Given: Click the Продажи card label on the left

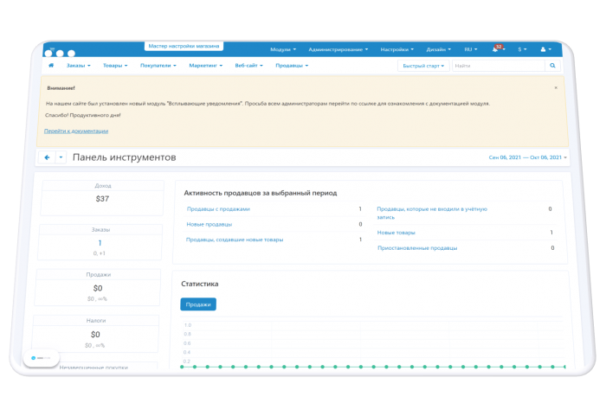Looking at the screenshot, I should pyautogui.click(x=98, y=275).
